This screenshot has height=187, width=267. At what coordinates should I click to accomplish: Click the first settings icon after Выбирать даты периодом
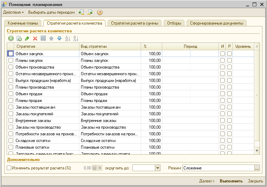click(x=81, y=12)
